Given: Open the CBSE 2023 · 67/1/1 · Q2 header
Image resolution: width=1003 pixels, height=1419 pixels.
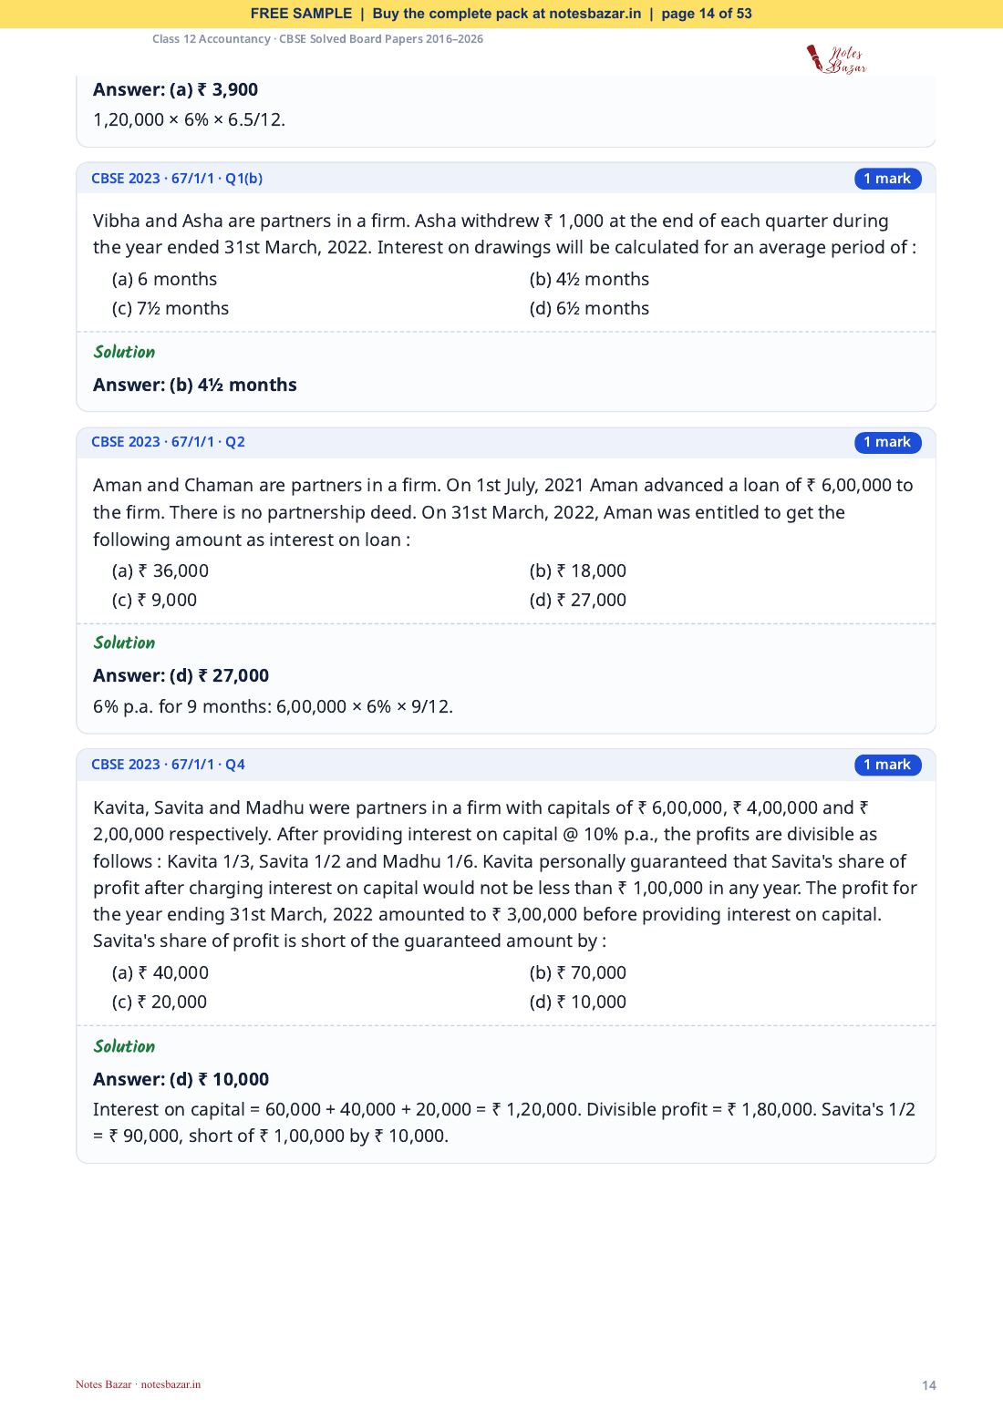Looking at the screenshot, I should click(x=168, y=442).
